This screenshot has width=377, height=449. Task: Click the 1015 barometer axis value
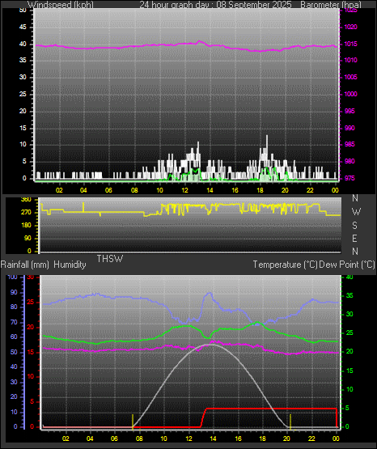tap(350, 44)
